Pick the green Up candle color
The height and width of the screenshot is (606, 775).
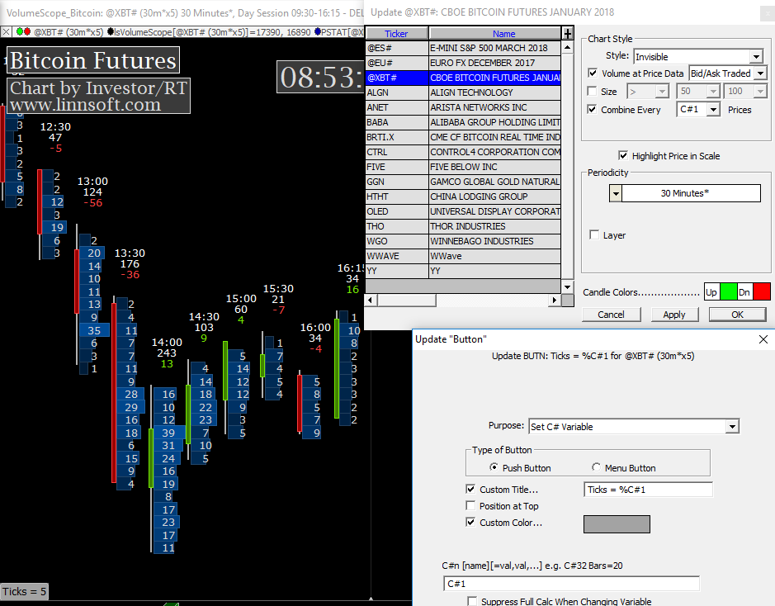point(729,291)
